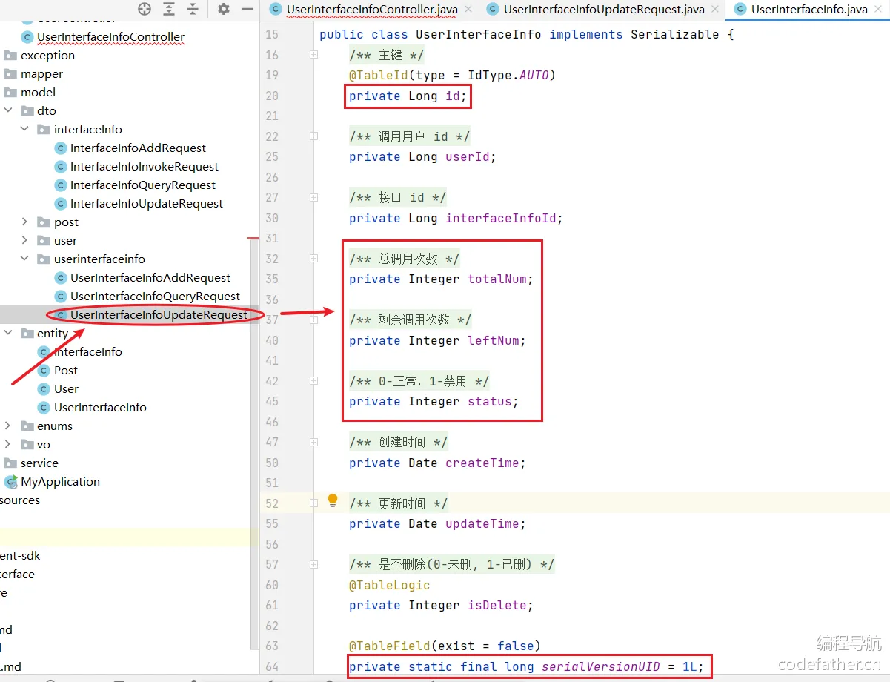Click class icon beside InterfaceInfoUpdateRequest
Screen dimensions: 890x682
pyautogui.click(x=61, y=204)
